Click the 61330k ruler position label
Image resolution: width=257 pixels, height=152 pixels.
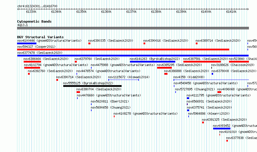(31, 12)
